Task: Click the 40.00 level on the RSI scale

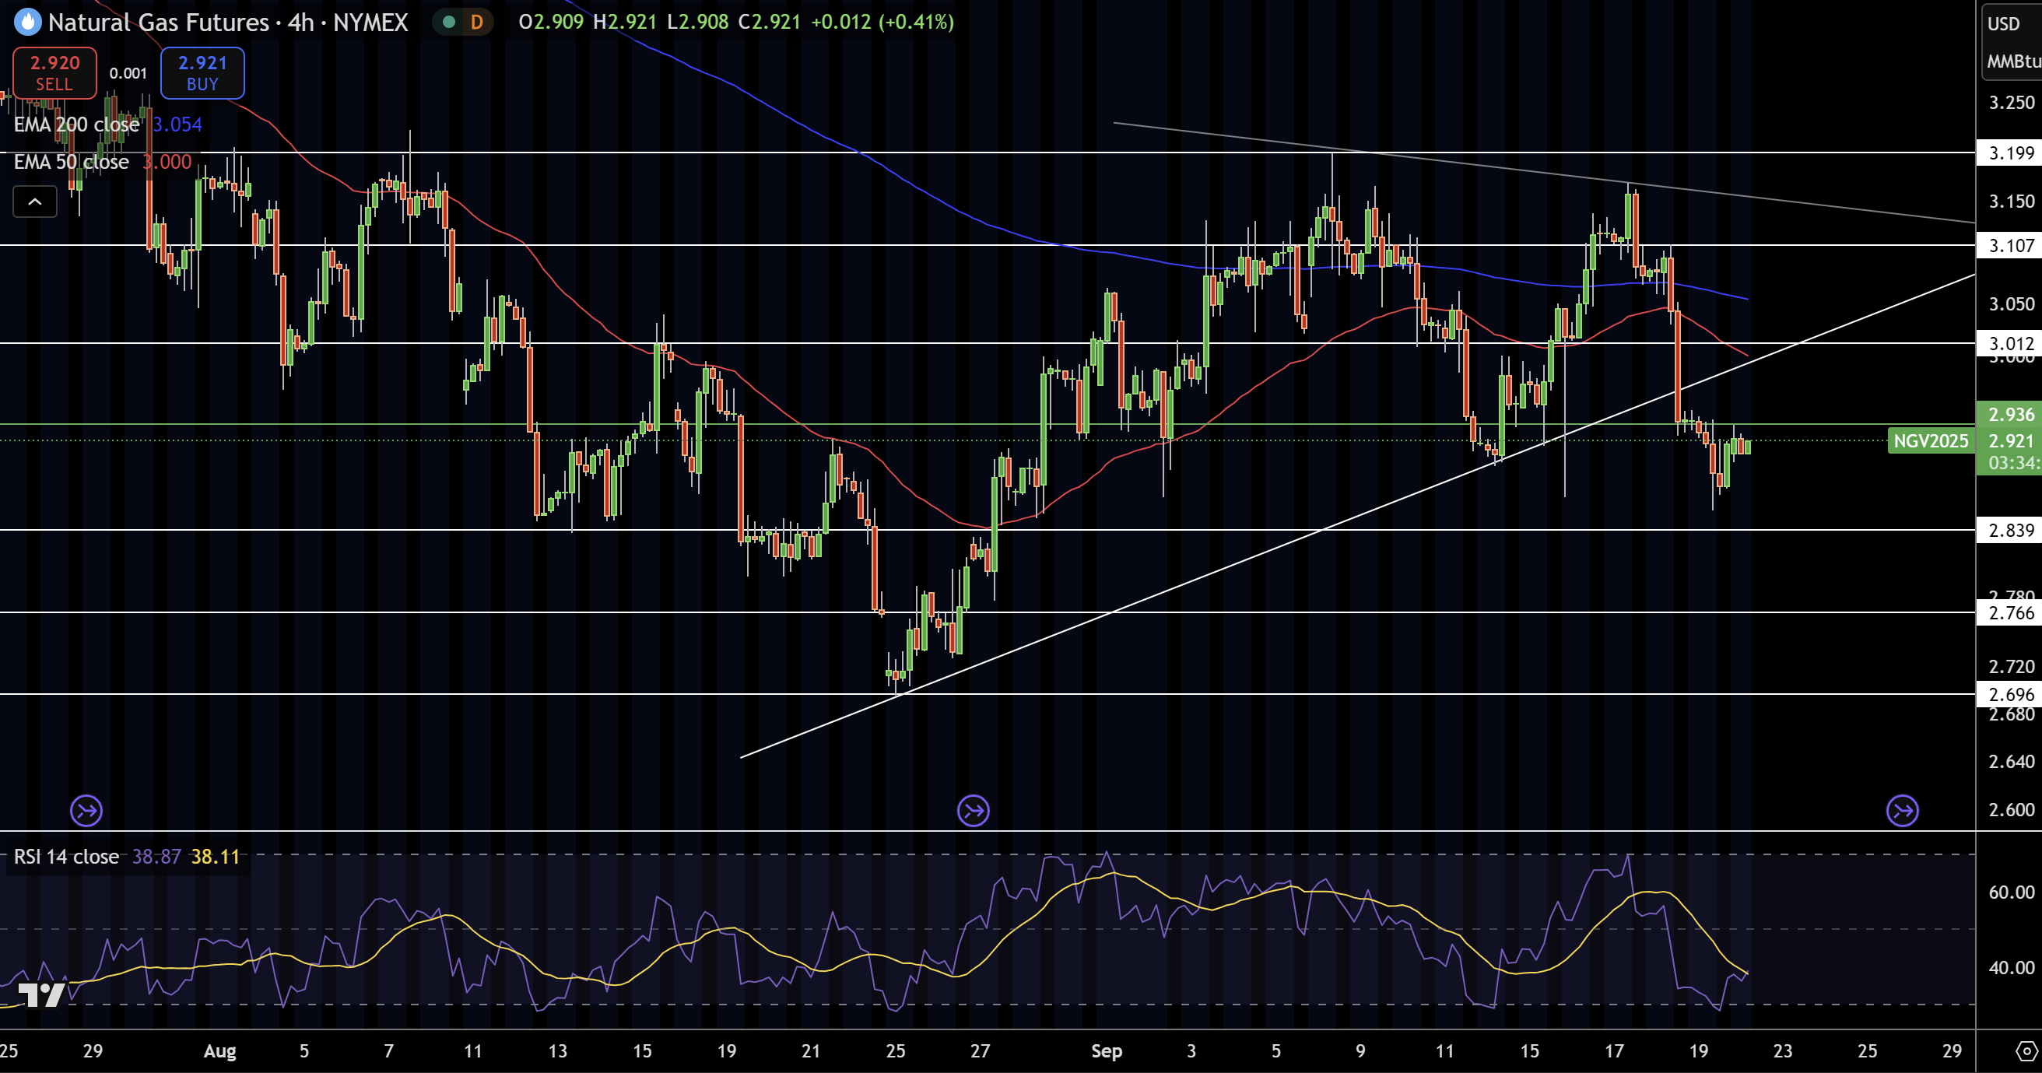Action: pyautogui.click(x=2012, y=968)
